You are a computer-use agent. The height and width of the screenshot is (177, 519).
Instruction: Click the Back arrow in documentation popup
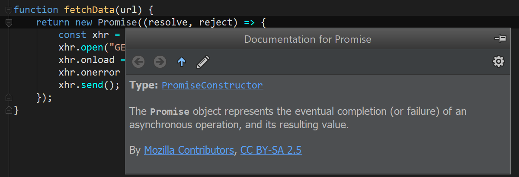(138, 62)
